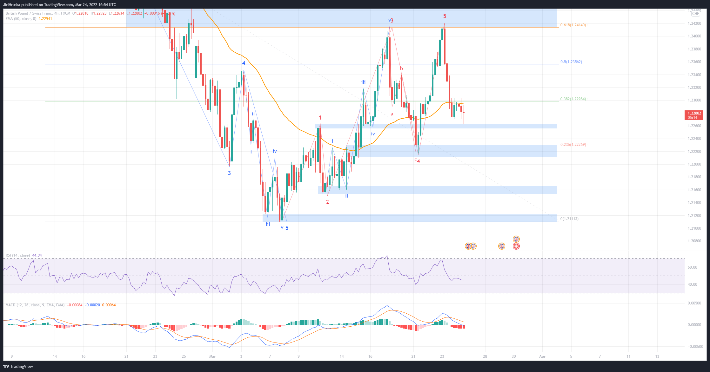Click the 0.618(1.24140) Fibonacci level label
710x372 pixels.
(573, 25)
